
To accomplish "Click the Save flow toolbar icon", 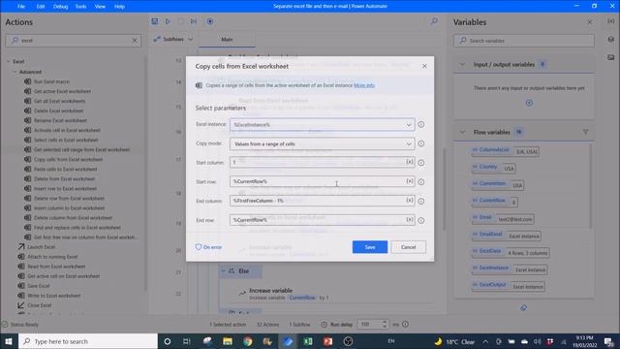I will click(155, 21).
